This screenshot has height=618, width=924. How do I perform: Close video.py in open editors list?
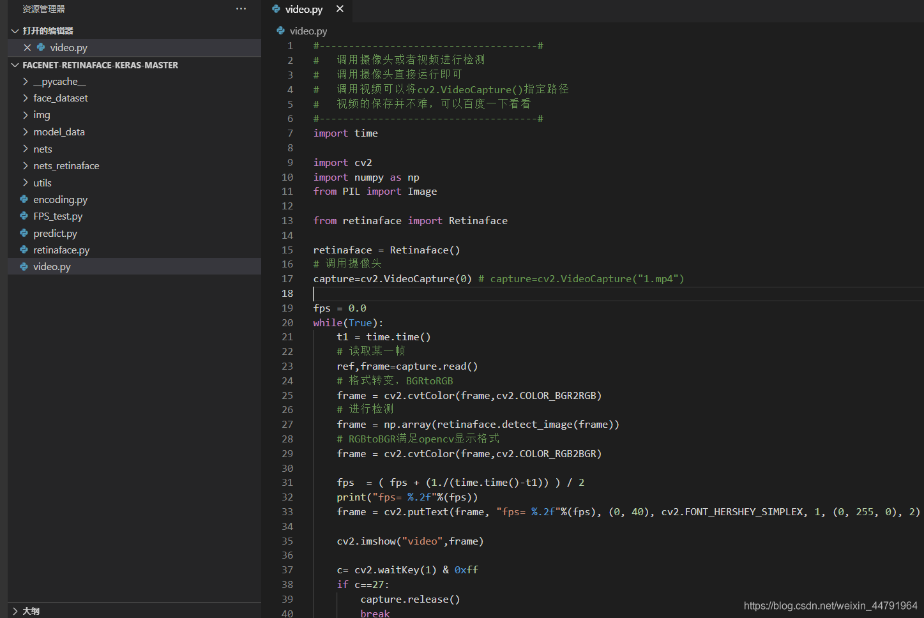27,47
